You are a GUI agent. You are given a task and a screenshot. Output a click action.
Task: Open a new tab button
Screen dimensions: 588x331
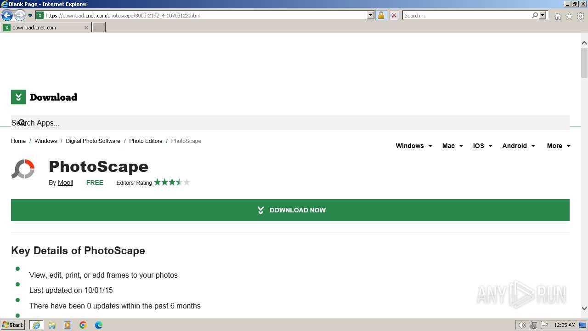coord(99,27)
